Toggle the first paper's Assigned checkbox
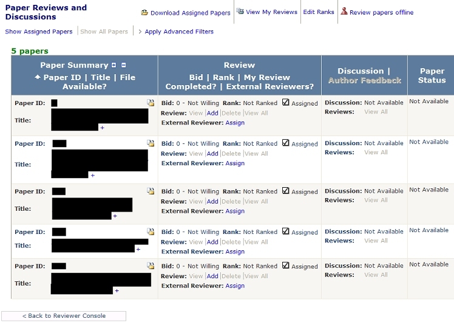Viewport: 454px width, 322px height. pos(286,103)
